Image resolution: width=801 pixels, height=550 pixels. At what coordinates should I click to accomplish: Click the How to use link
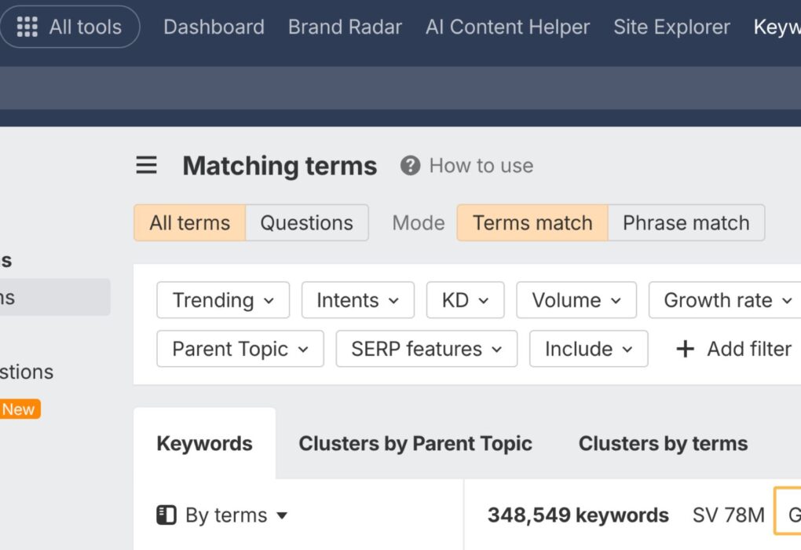pos(481,166)
